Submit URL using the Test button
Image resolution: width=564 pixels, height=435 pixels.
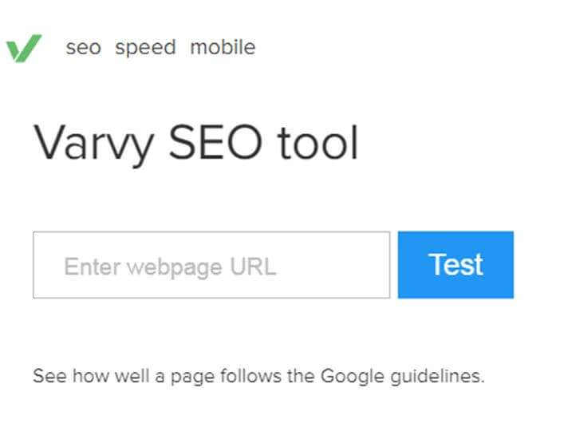456,265
